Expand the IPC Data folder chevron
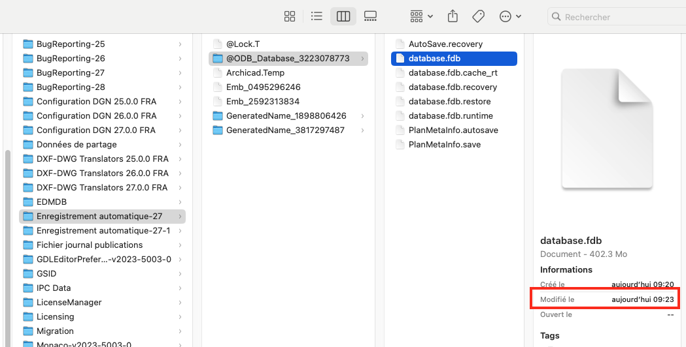The width and height of the screenshot is (686, 347). tap(180, 288)
